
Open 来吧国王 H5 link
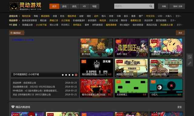(x=77, y=25)
